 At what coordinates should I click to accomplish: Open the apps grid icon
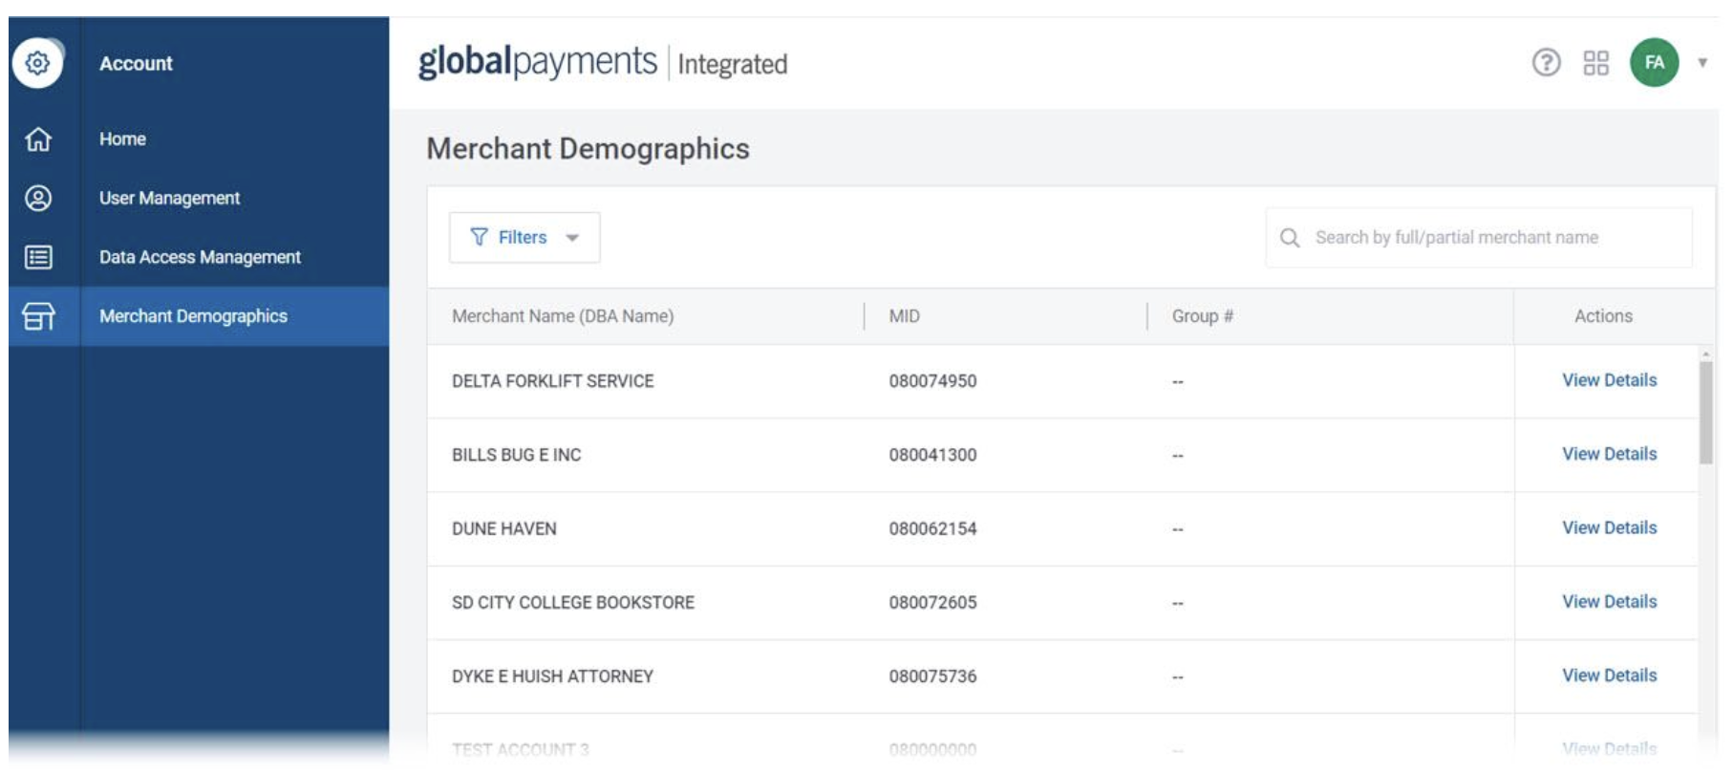[x=1595, y=63]
